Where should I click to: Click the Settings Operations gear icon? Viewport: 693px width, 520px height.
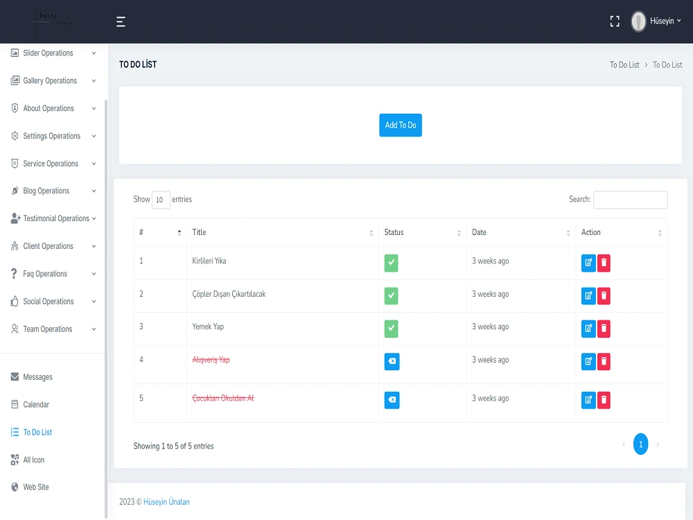[15, 136]
